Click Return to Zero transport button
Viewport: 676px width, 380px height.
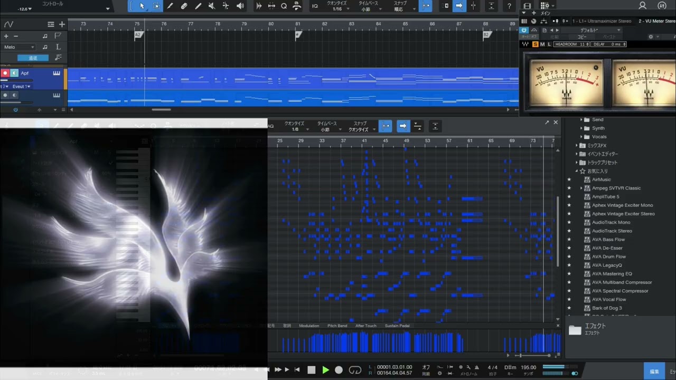[297, 370]
